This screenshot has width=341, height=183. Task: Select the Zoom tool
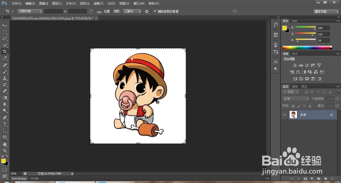click(x=4, y=150)
